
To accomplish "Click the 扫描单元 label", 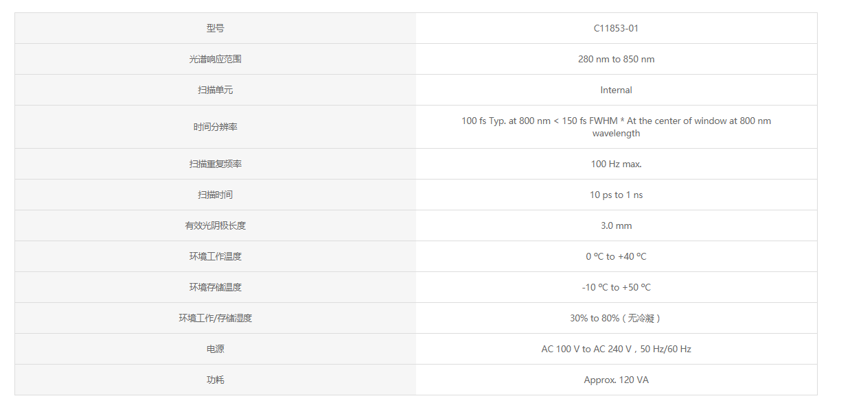I will (x=215, y=90).
